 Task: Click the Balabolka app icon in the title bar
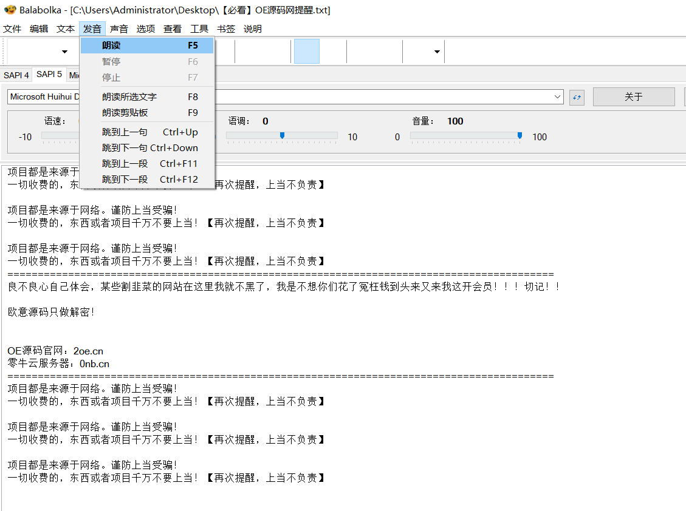click(10, 10)
